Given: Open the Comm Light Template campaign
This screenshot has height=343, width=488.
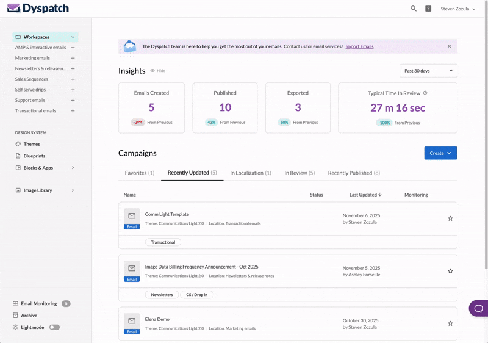Looking at the screenshot, I should click(x=167, y=214).
